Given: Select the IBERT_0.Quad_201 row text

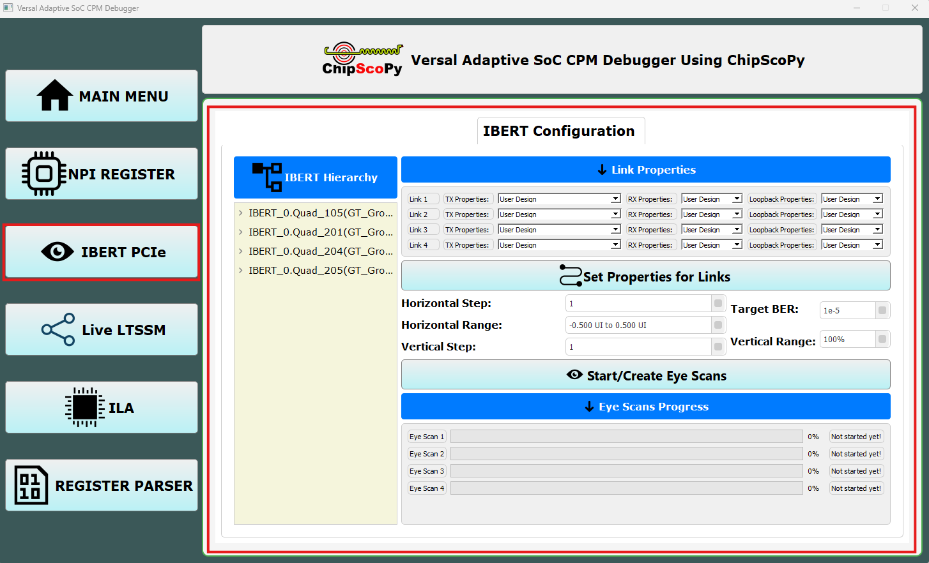Looking at the screenshot, I should point(321,232).
